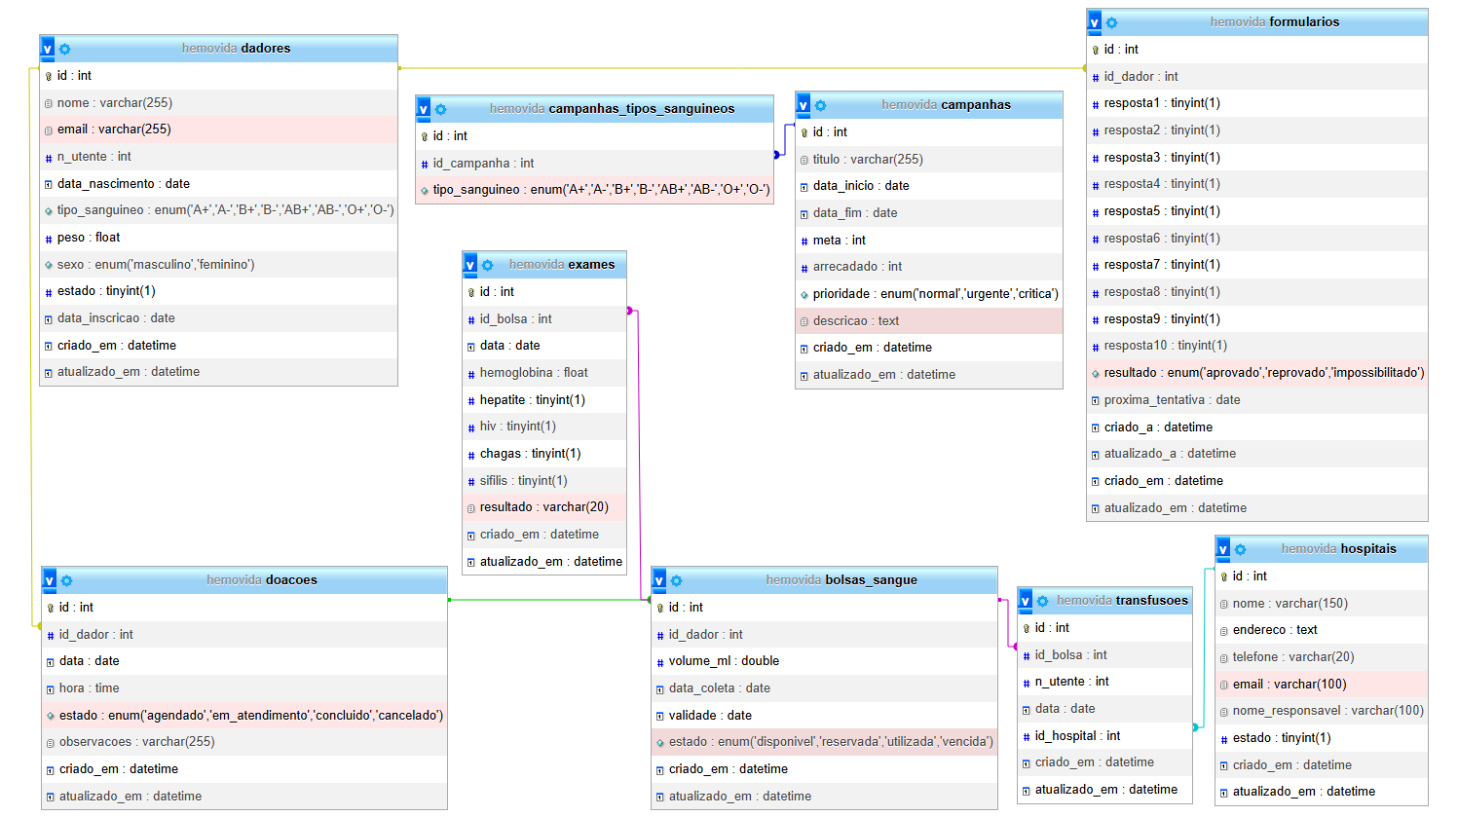Click the hemovida doacoes table title
Screen dimensions: 1458x817
(x=261, y=580)
